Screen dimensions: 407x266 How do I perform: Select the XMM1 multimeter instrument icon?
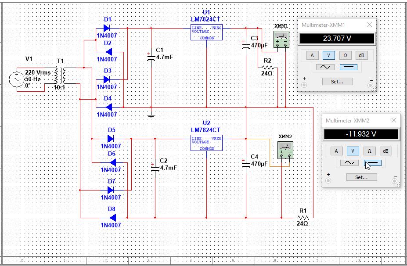tap(281, 40)
